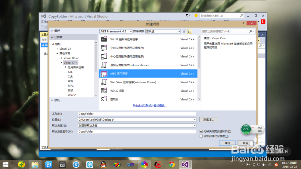Open the K music player taskbar icon
Screen dimensions: 301x169
pyautogui.click(x=76, y=164)
